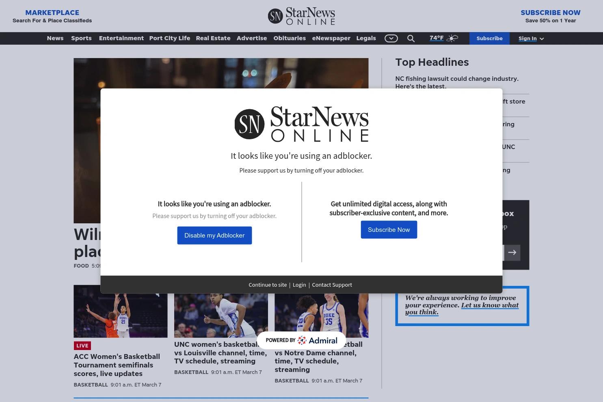Open the Sports section

81,38
